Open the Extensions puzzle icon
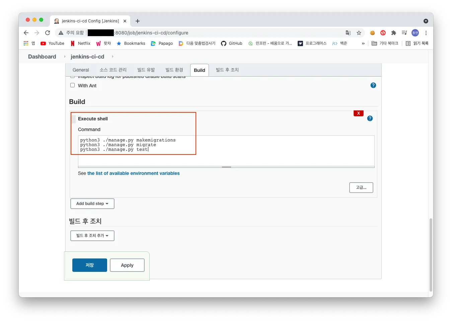The width and height of the screenshot is (452, 322). [394, 33]
